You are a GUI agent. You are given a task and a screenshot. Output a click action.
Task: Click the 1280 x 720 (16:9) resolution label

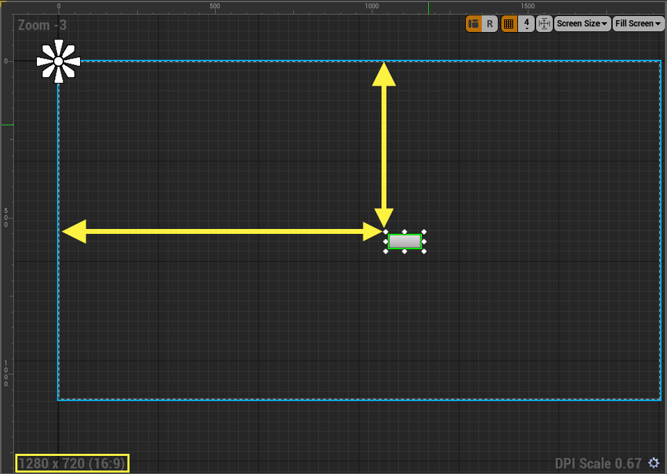pos(72,463)
